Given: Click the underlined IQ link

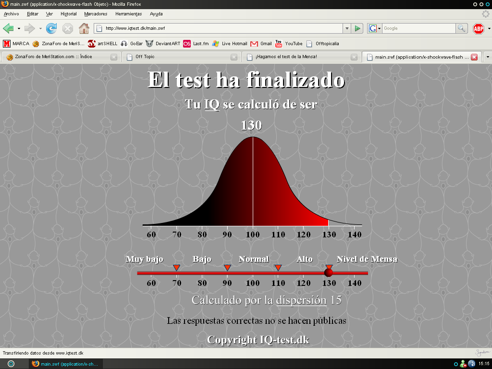Looking at the screenshot, I should 212,104.
